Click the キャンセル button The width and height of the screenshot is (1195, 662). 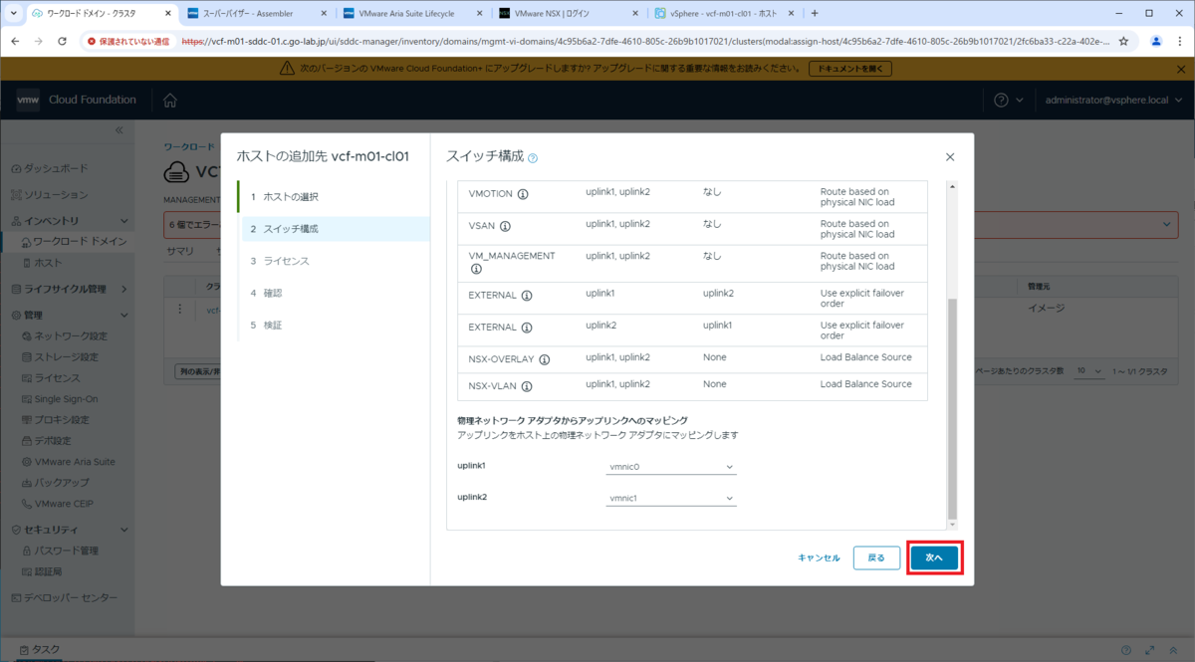pos(819,558)
